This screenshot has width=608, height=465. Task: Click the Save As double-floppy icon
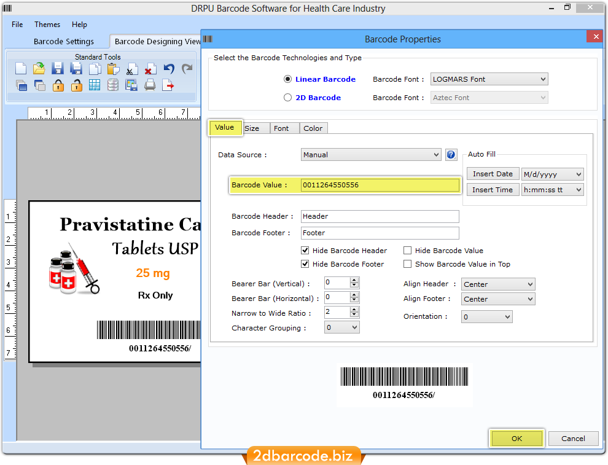click(x=76, y=69)
